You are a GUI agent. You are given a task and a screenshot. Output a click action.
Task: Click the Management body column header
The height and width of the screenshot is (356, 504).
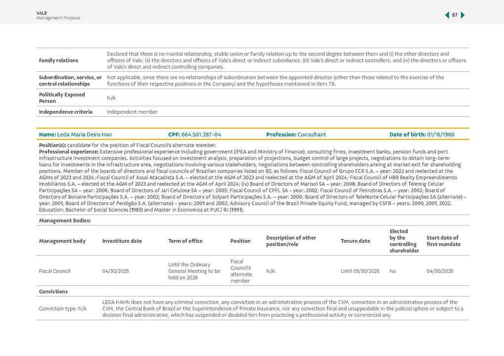(62, 241)
